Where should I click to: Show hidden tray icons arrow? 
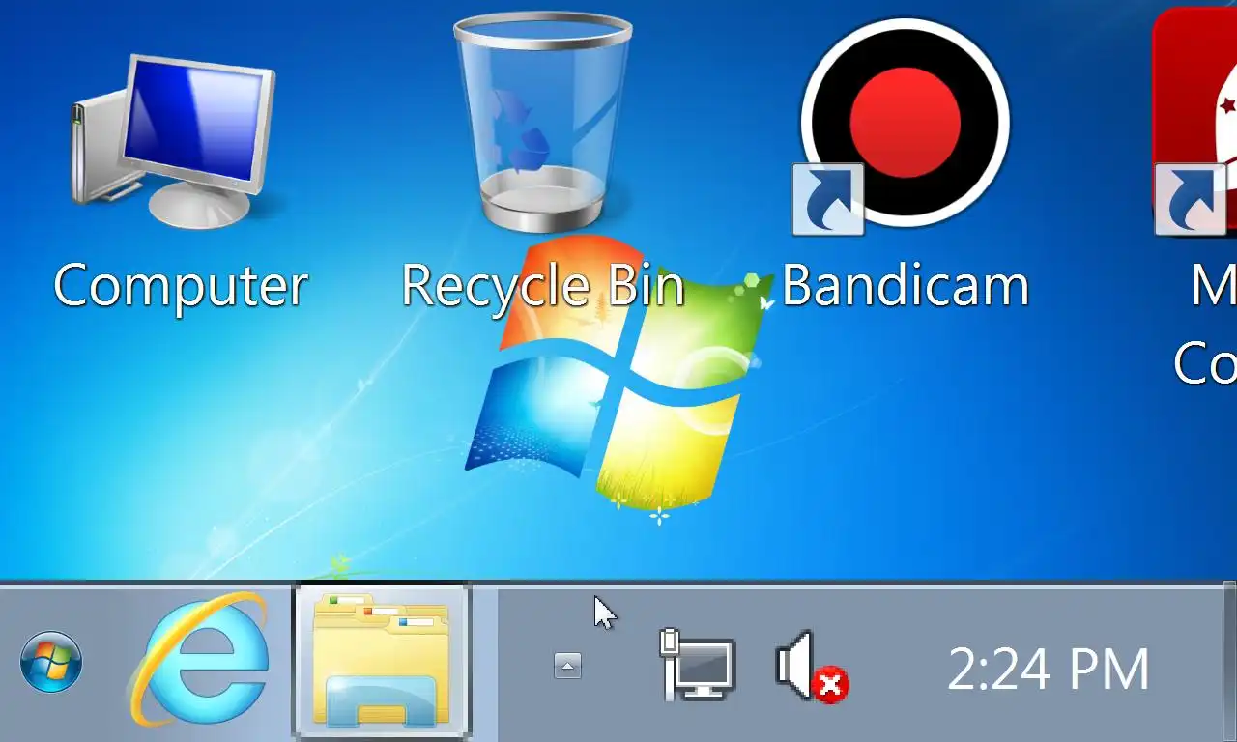(567, 665)
